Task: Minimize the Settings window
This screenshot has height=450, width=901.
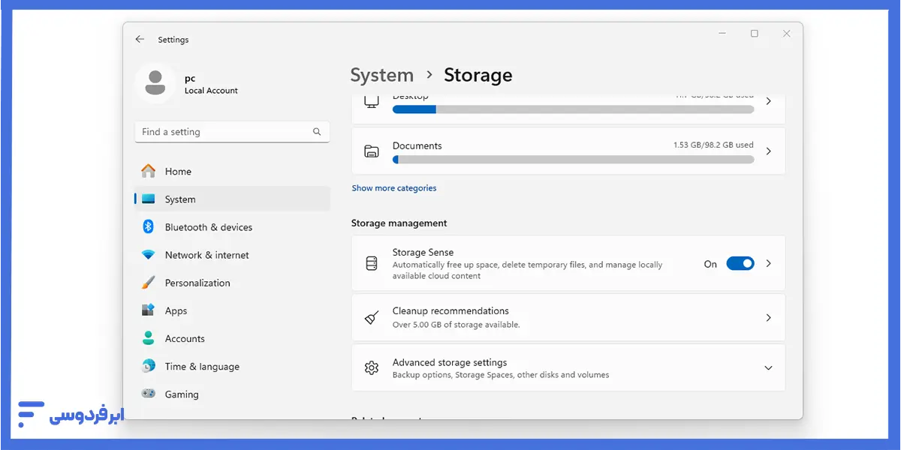Action: click(x=722, y=34)
